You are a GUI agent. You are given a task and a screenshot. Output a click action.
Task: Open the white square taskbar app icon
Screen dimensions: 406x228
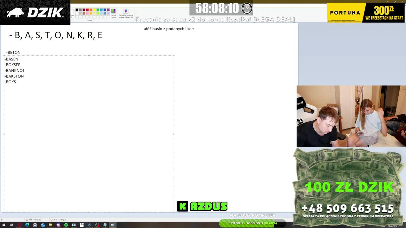coord(82,225)
